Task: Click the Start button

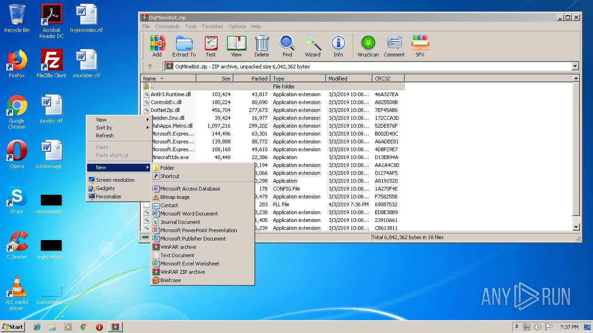Action: tap(13, 327)
